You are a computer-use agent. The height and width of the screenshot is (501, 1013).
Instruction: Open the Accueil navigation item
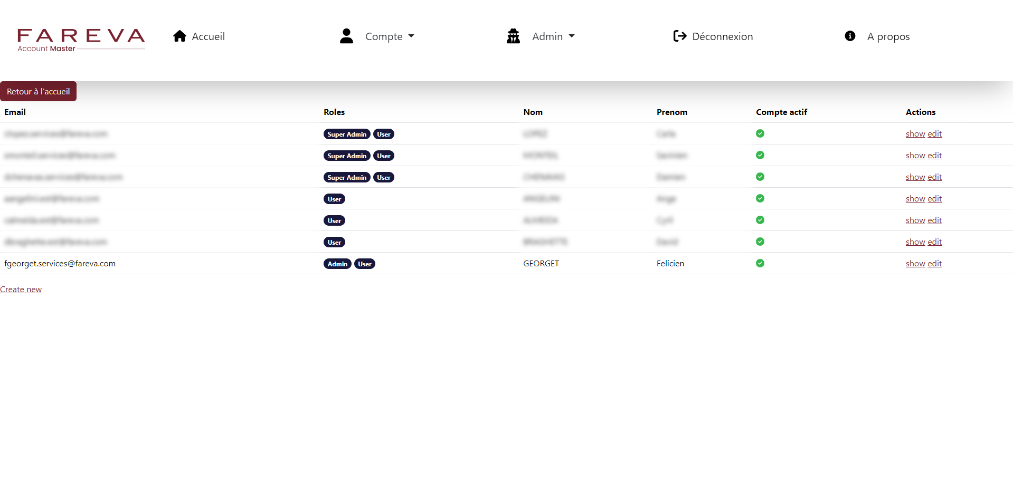(208, 36)
